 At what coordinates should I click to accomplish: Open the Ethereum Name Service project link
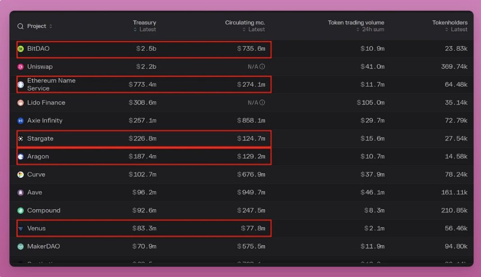(51, 85)
